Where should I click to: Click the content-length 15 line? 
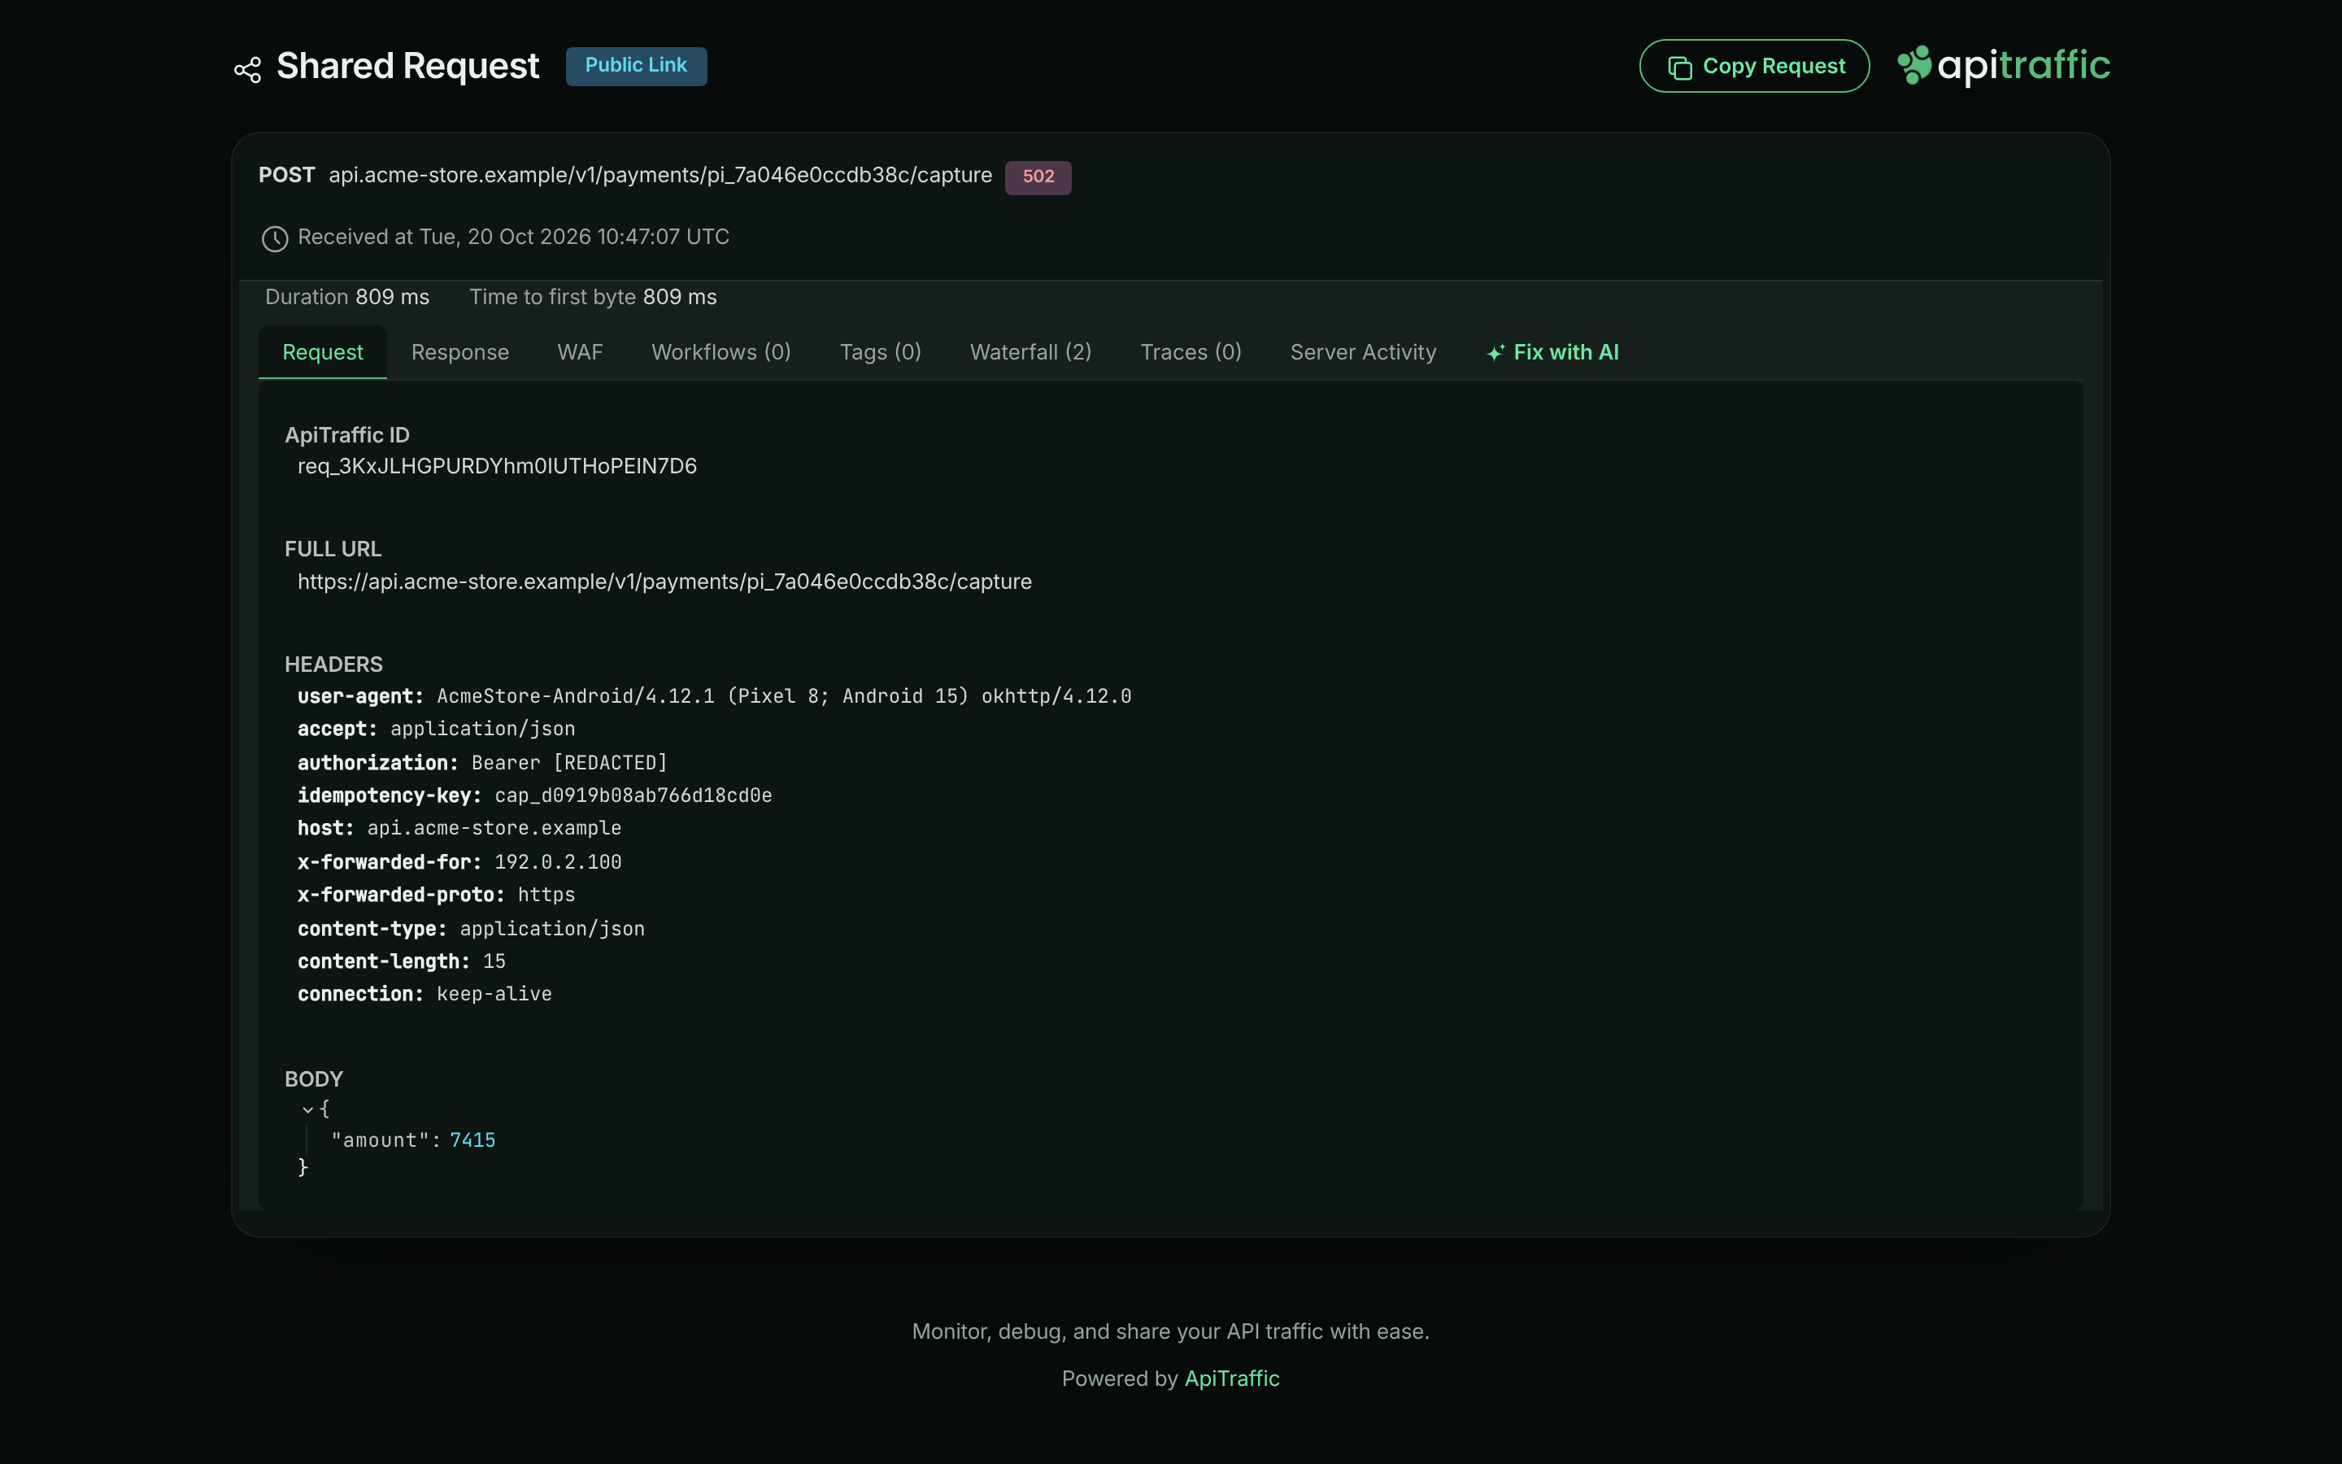[x=401, y=962]
